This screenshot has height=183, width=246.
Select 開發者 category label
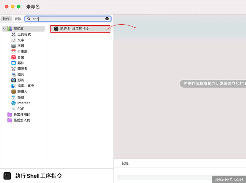pos(22,69)
